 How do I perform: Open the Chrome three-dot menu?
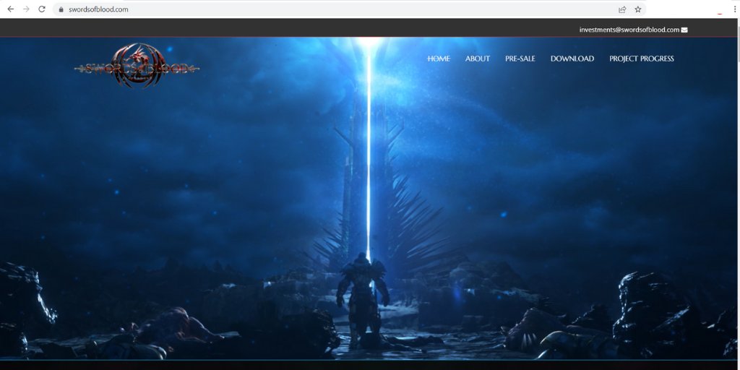point(735,9)
